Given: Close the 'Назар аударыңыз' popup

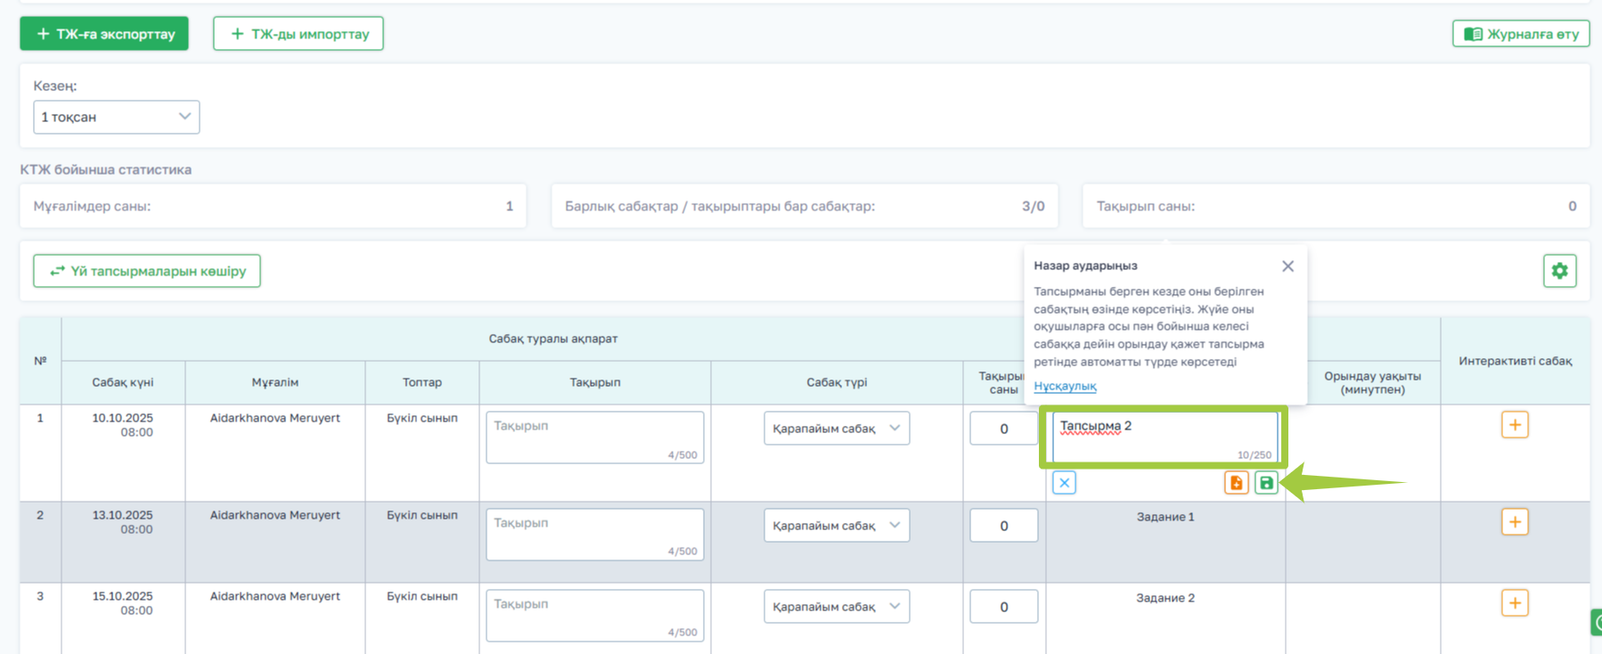Looking at the screenshot, I should [x=1287, y=266].
